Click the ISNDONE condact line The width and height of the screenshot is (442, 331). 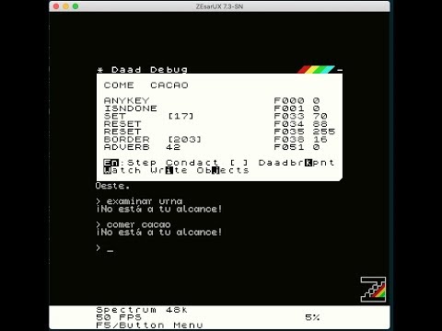131,108
